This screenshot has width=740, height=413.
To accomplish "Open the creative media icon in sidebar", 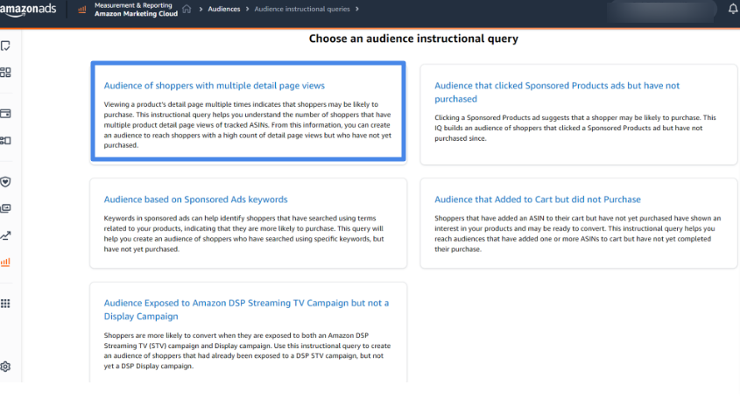I will (x=5, y=208).
